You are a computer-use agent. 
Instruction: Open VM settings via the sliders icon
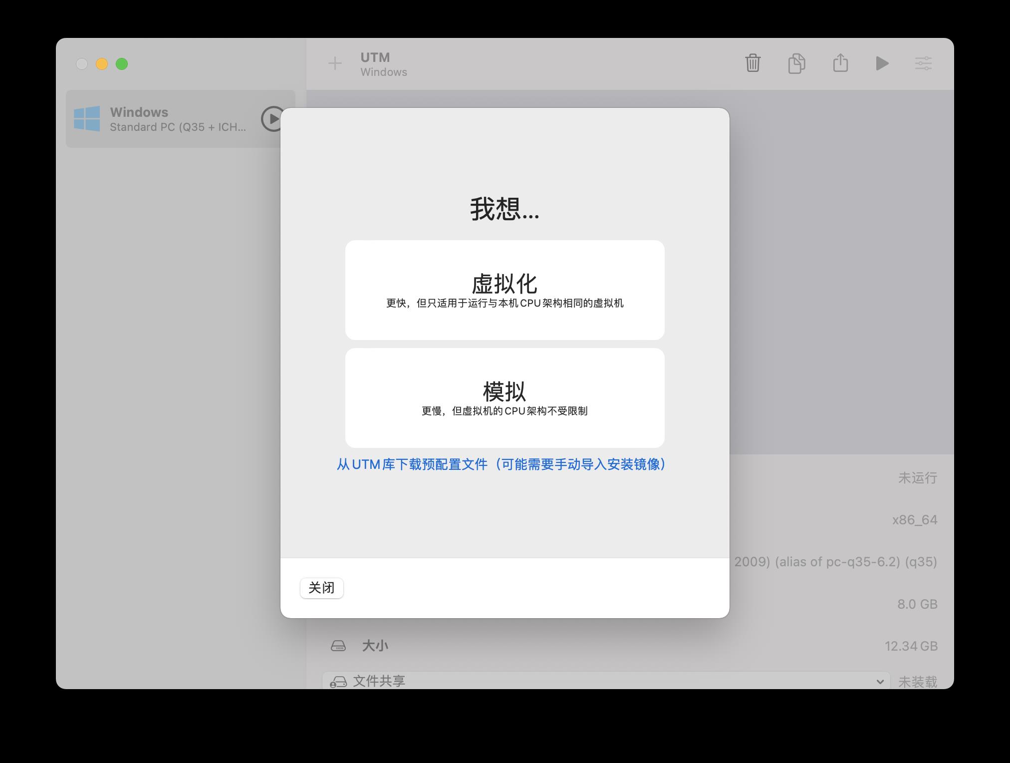coord(923,63)
